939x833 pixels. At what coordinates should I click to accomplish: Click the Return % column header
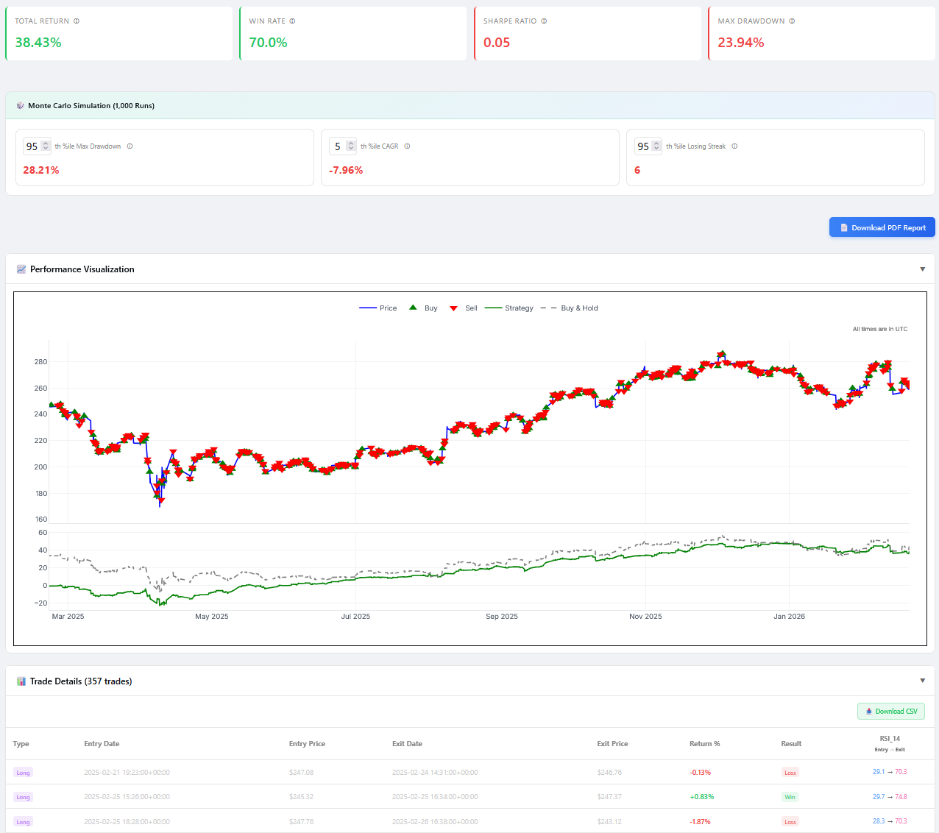704,744
